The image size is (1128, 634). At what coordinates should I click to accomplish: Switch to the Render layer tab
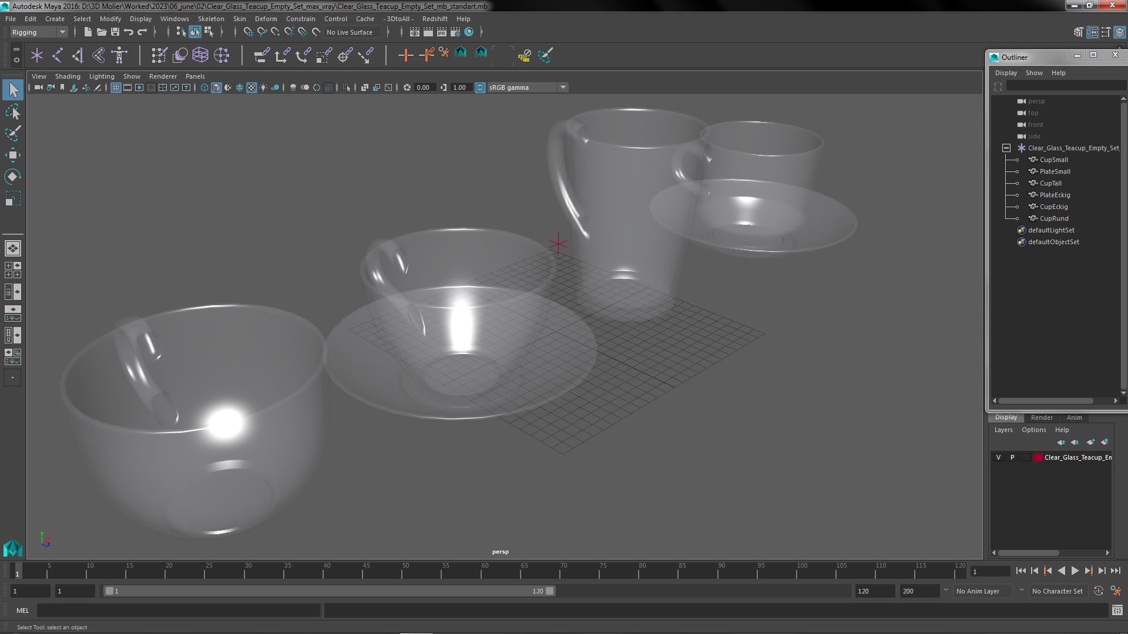click(x=1041, y=417)
